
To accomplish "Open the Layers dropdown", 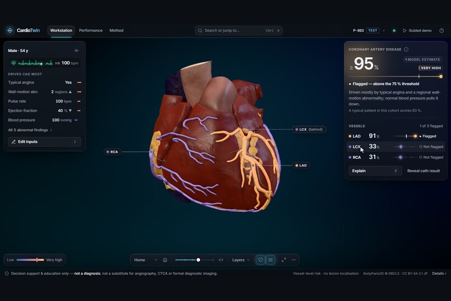I will [x=241, y=260].
